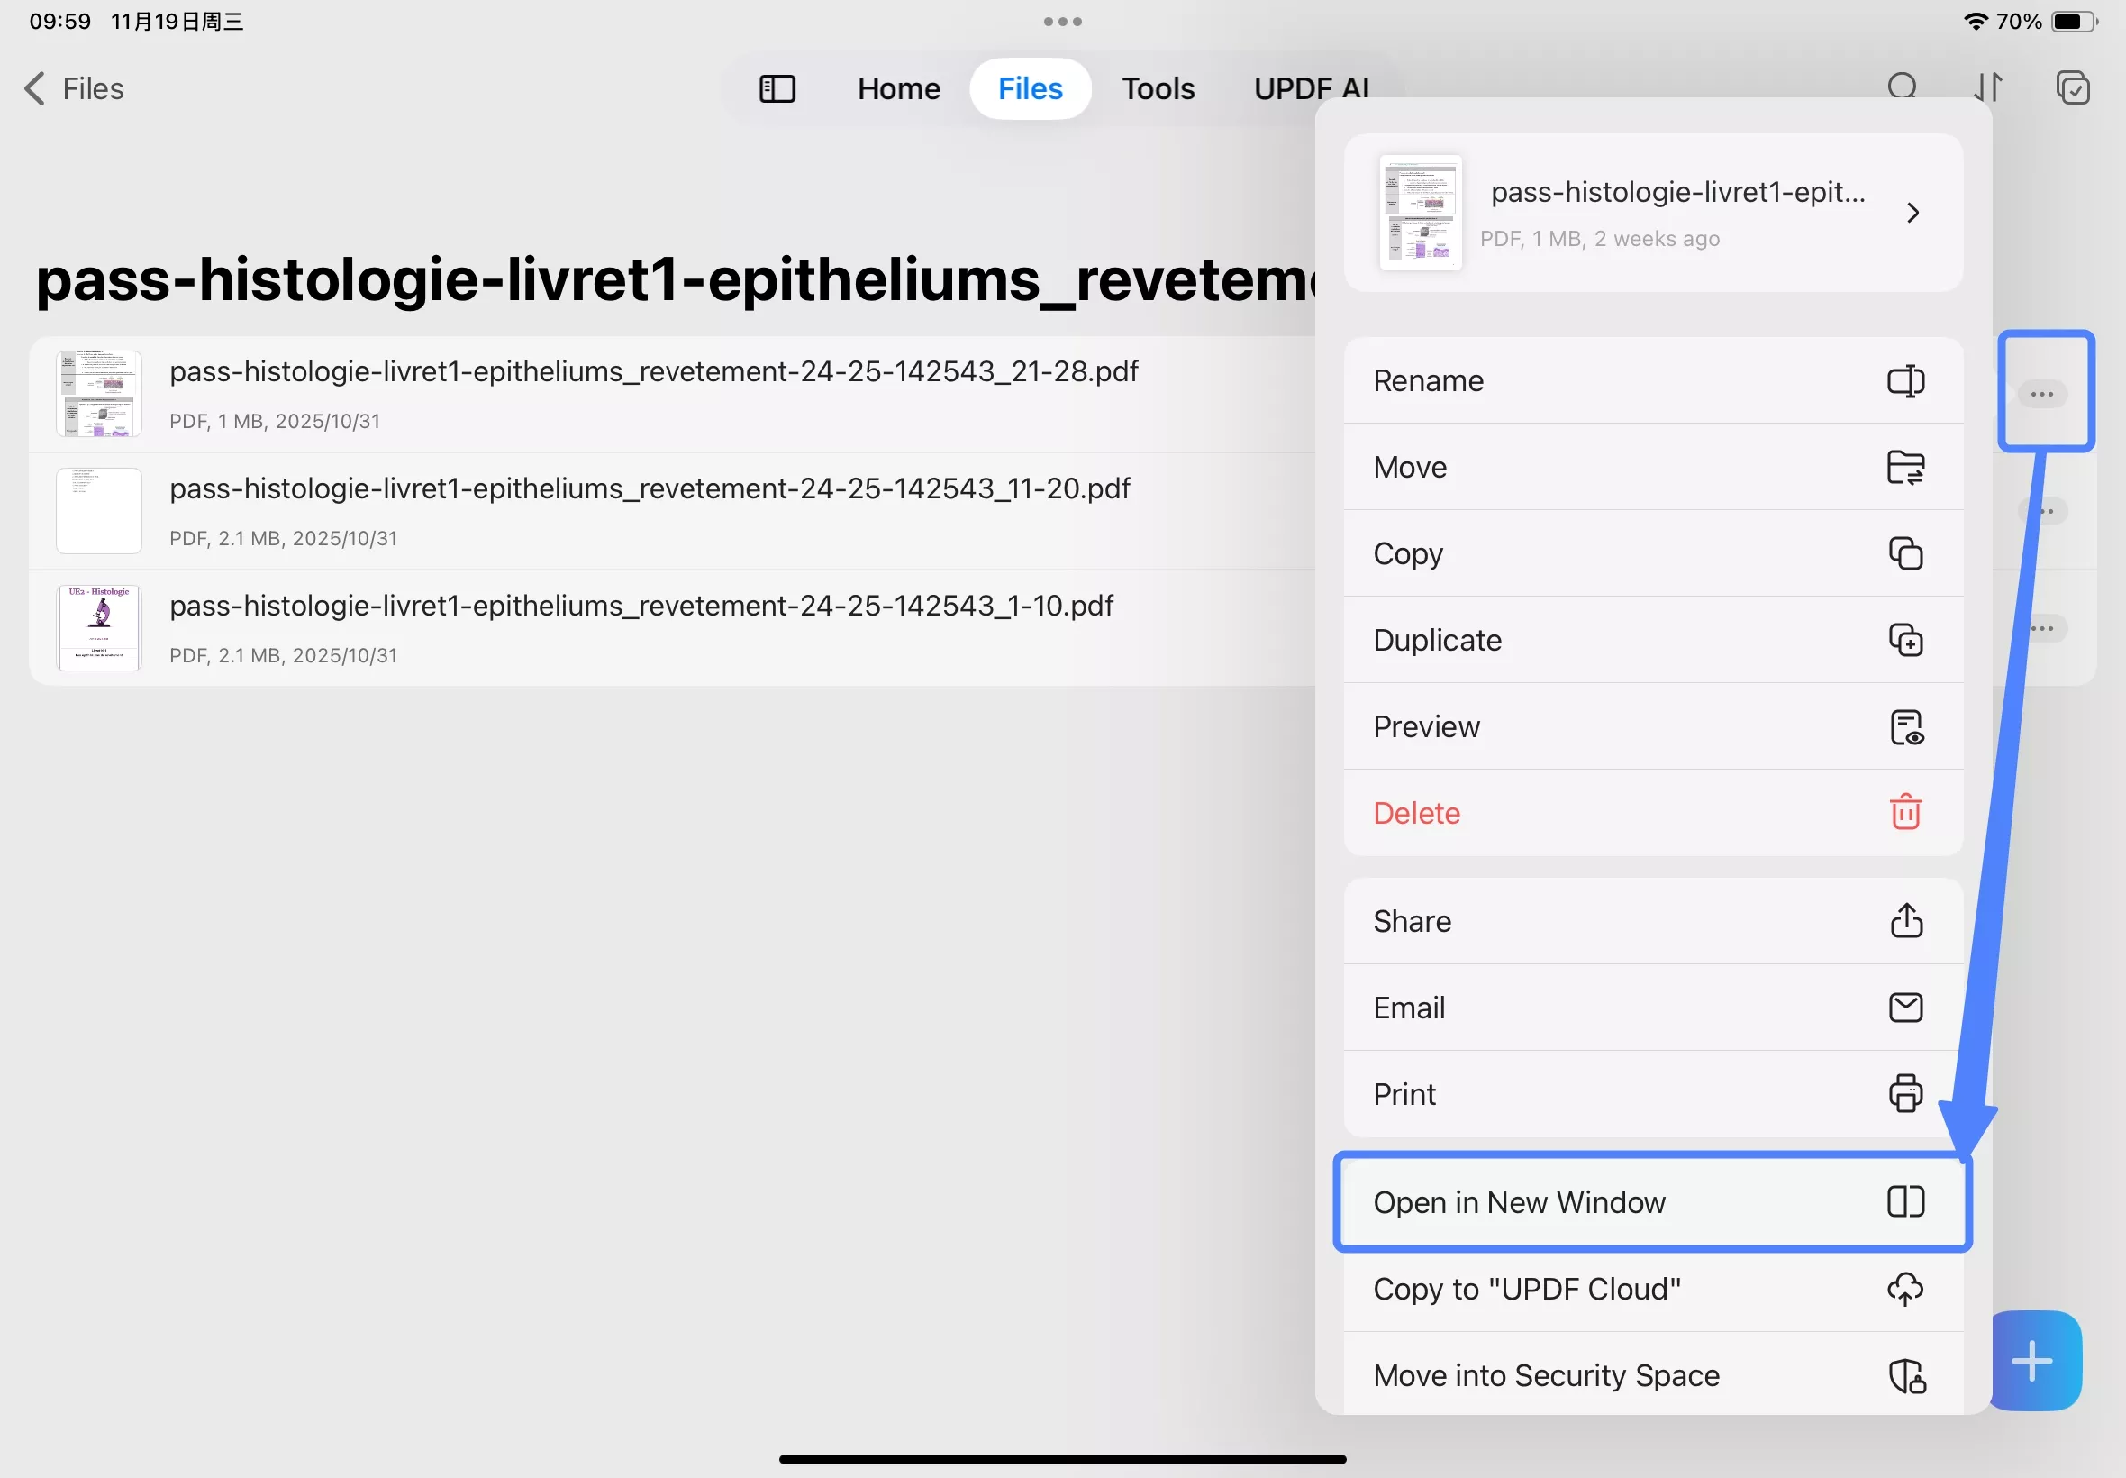Image resolution: width=2126 pixels, height=1478 pixels.
Task: Open the 1-10.pdf thumbnail
Action: [99, 628]
